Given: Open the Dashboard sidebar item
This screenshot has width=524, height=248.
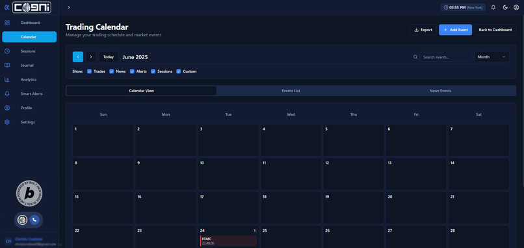Looking at the screenshot, I should click(x=29, y=23).
